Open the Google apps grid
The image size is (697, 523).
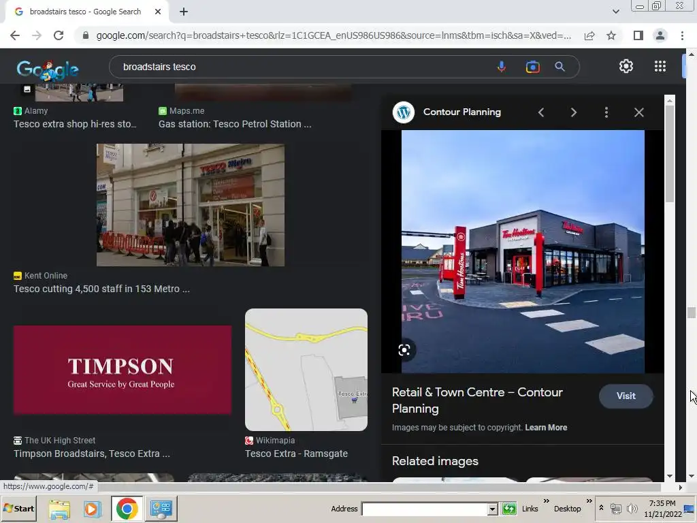click(x=660, y=66)
